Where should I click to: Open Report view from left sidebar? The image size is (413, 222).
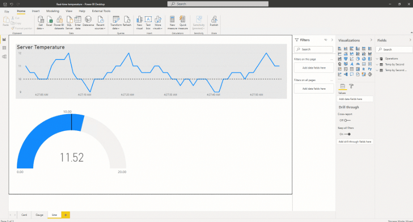(4, 39)
